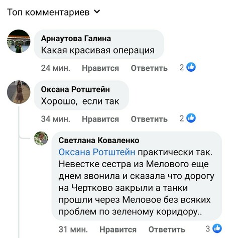The image size is (229, 238).
Task: Reply to Светлана Коваленко's comment
Action: (x=167, y=229)
